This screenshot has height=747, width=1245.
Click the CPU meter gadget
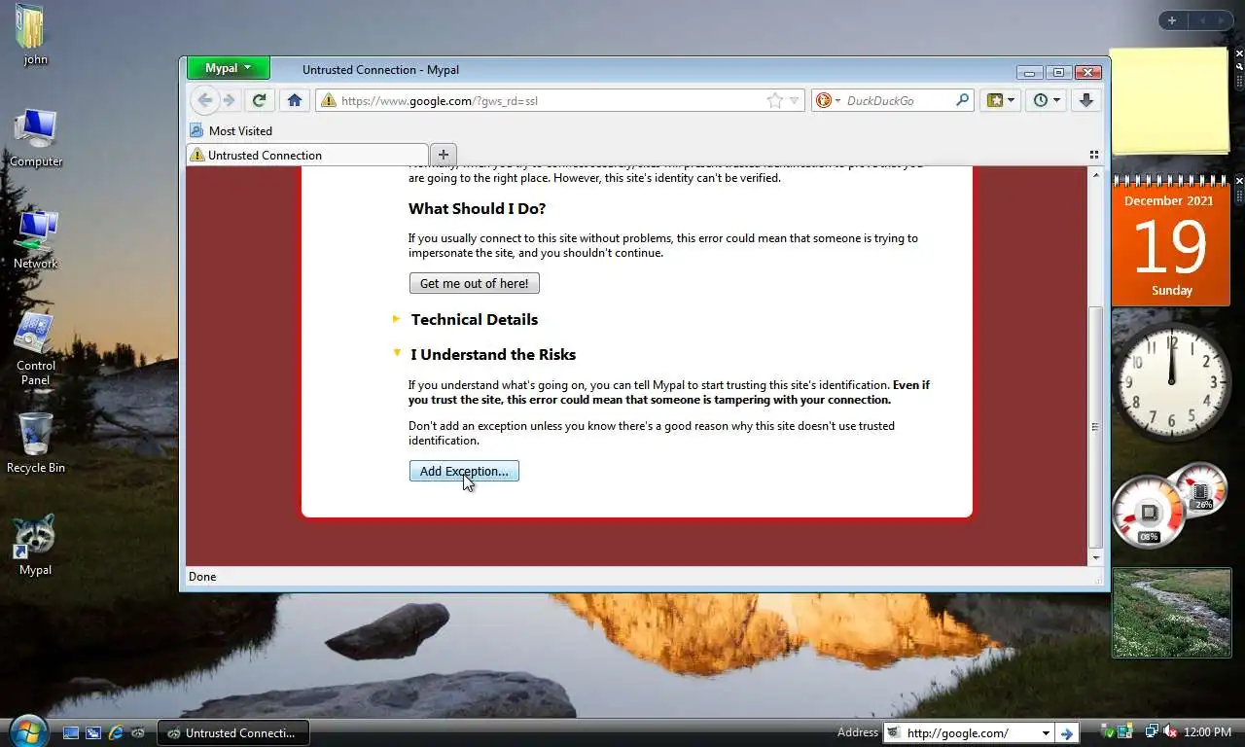[x=1169, y=506]
